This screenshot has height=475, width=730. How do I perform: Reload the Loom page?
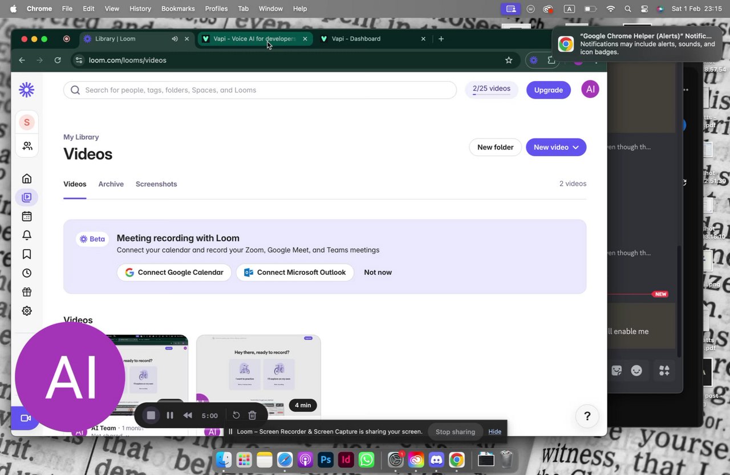tap(58, 60)
